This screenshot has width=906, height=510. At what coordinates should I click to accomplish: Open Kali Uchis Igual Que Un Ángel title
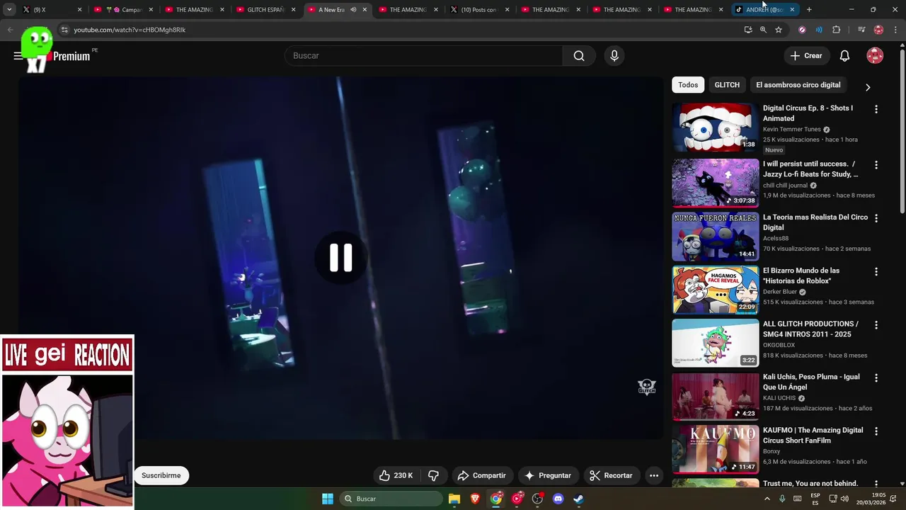point(811,382)
